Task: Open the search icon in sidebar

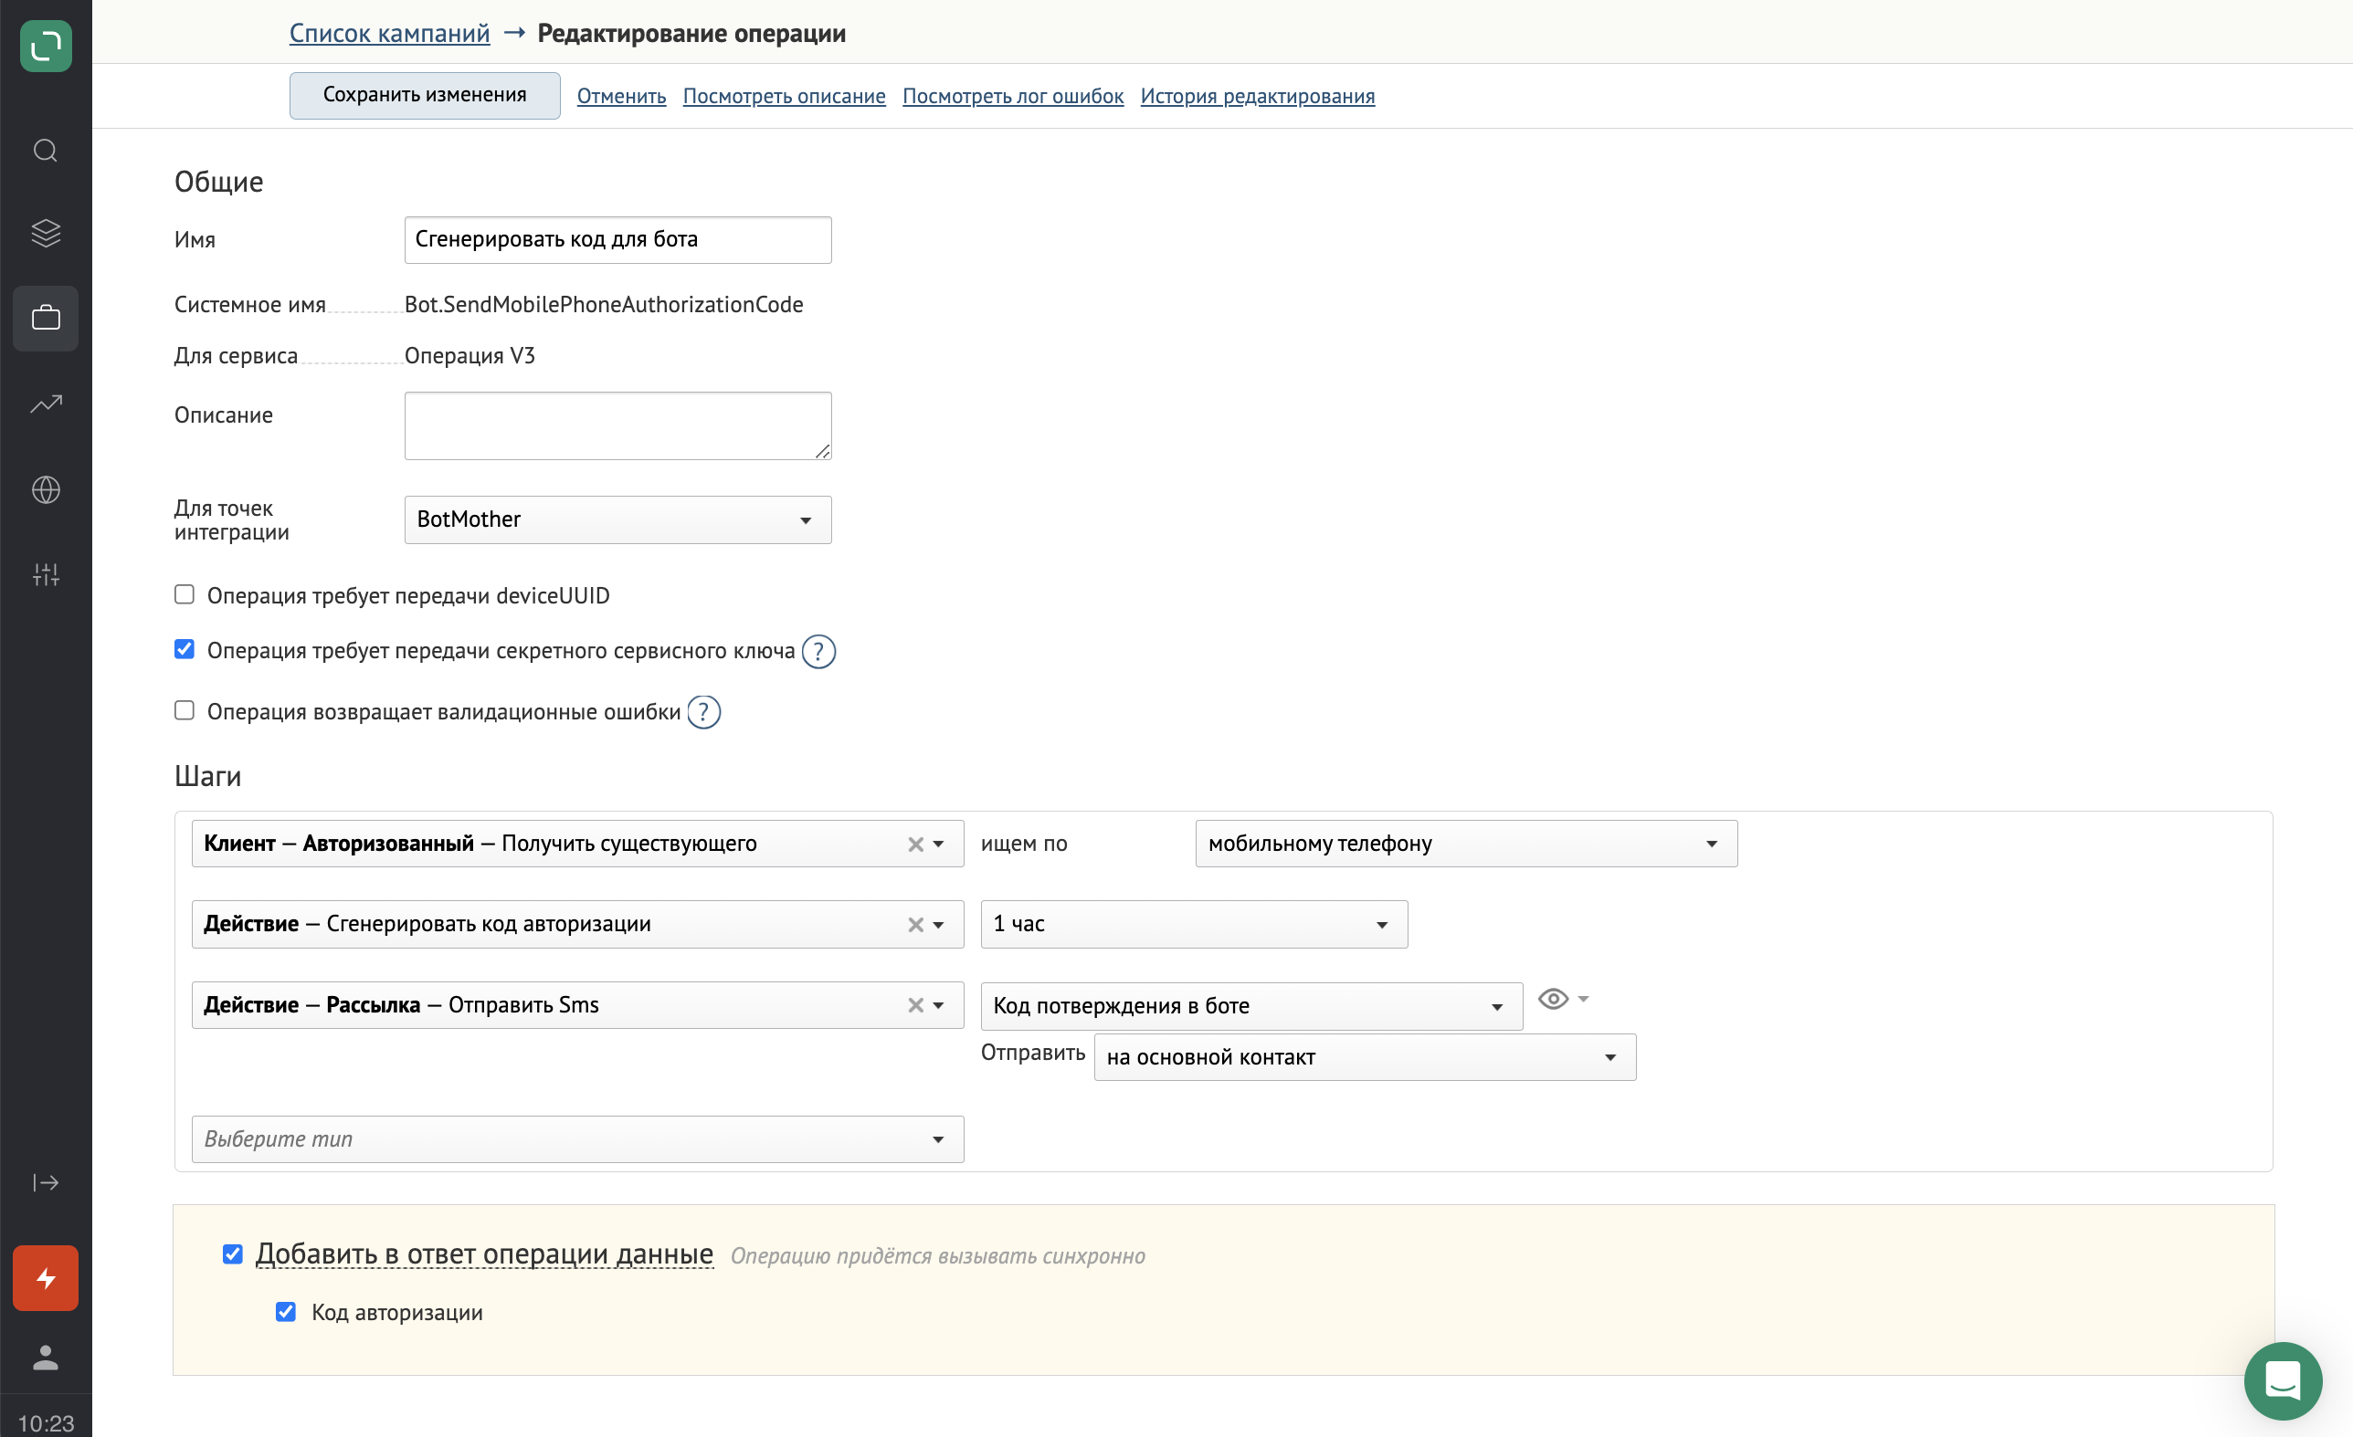Action: [46, 151]
